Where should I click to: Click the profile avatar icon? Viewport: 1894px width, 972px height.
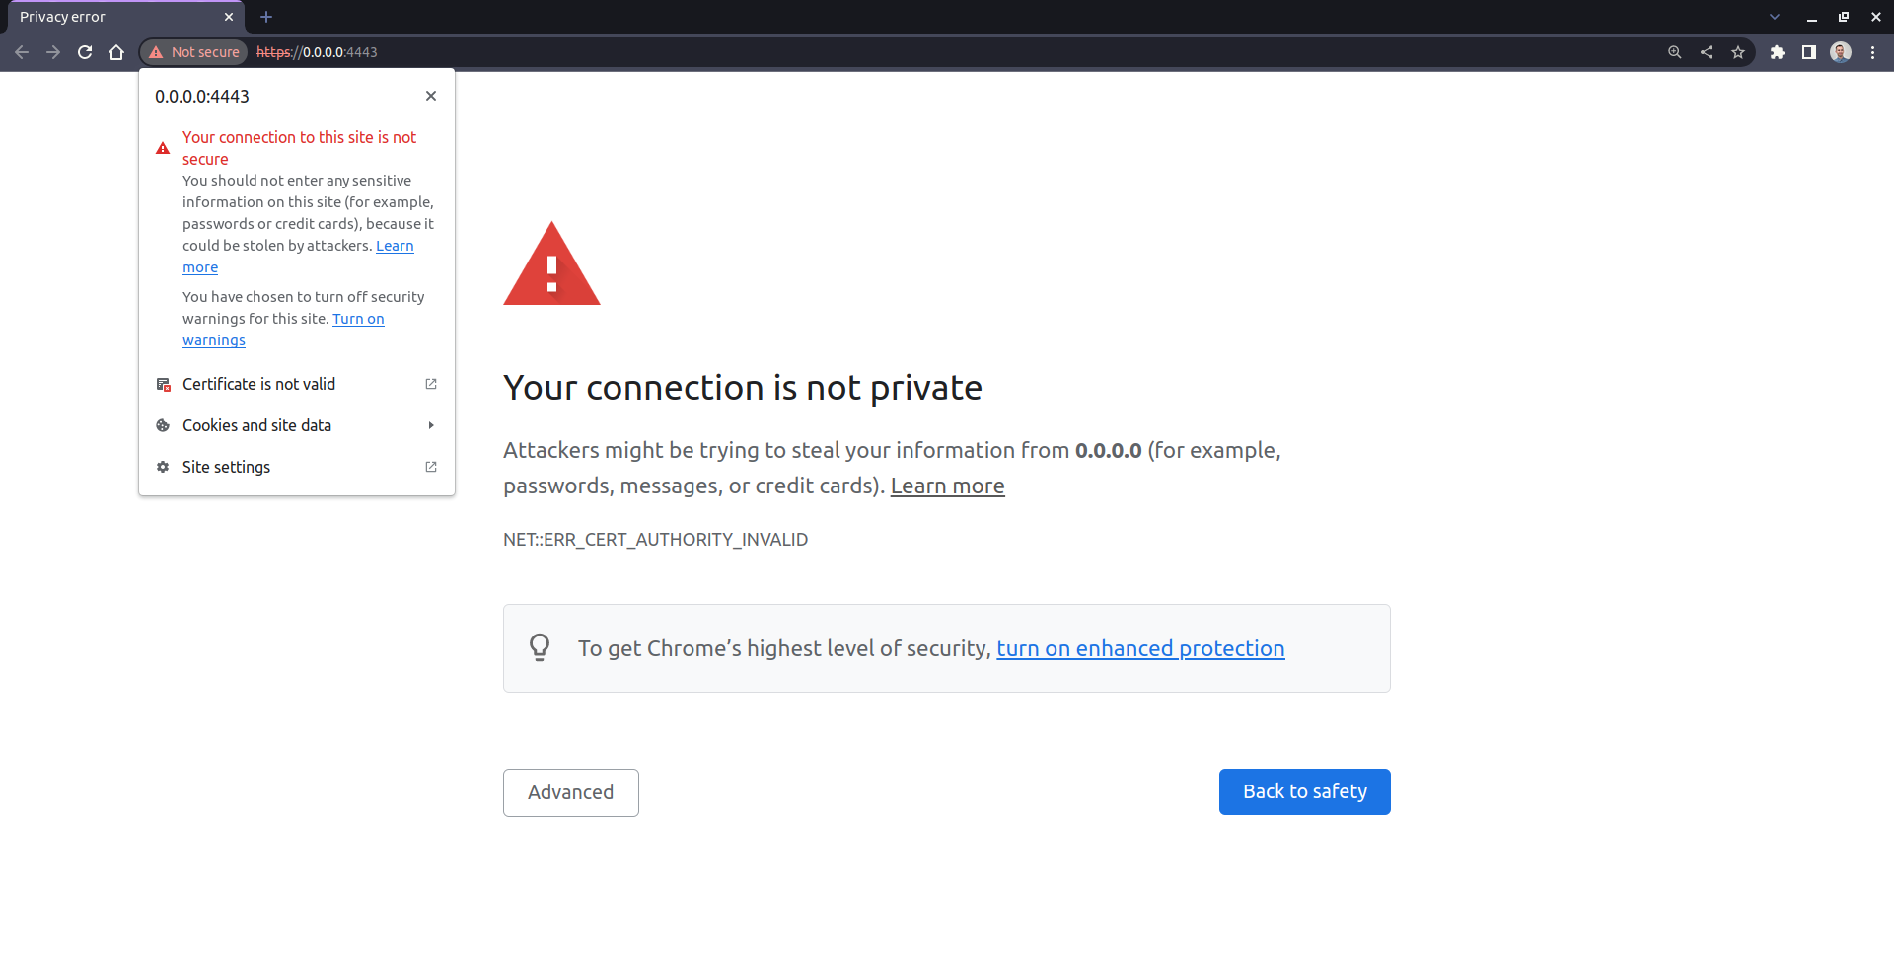click(x=1841, y=52)
